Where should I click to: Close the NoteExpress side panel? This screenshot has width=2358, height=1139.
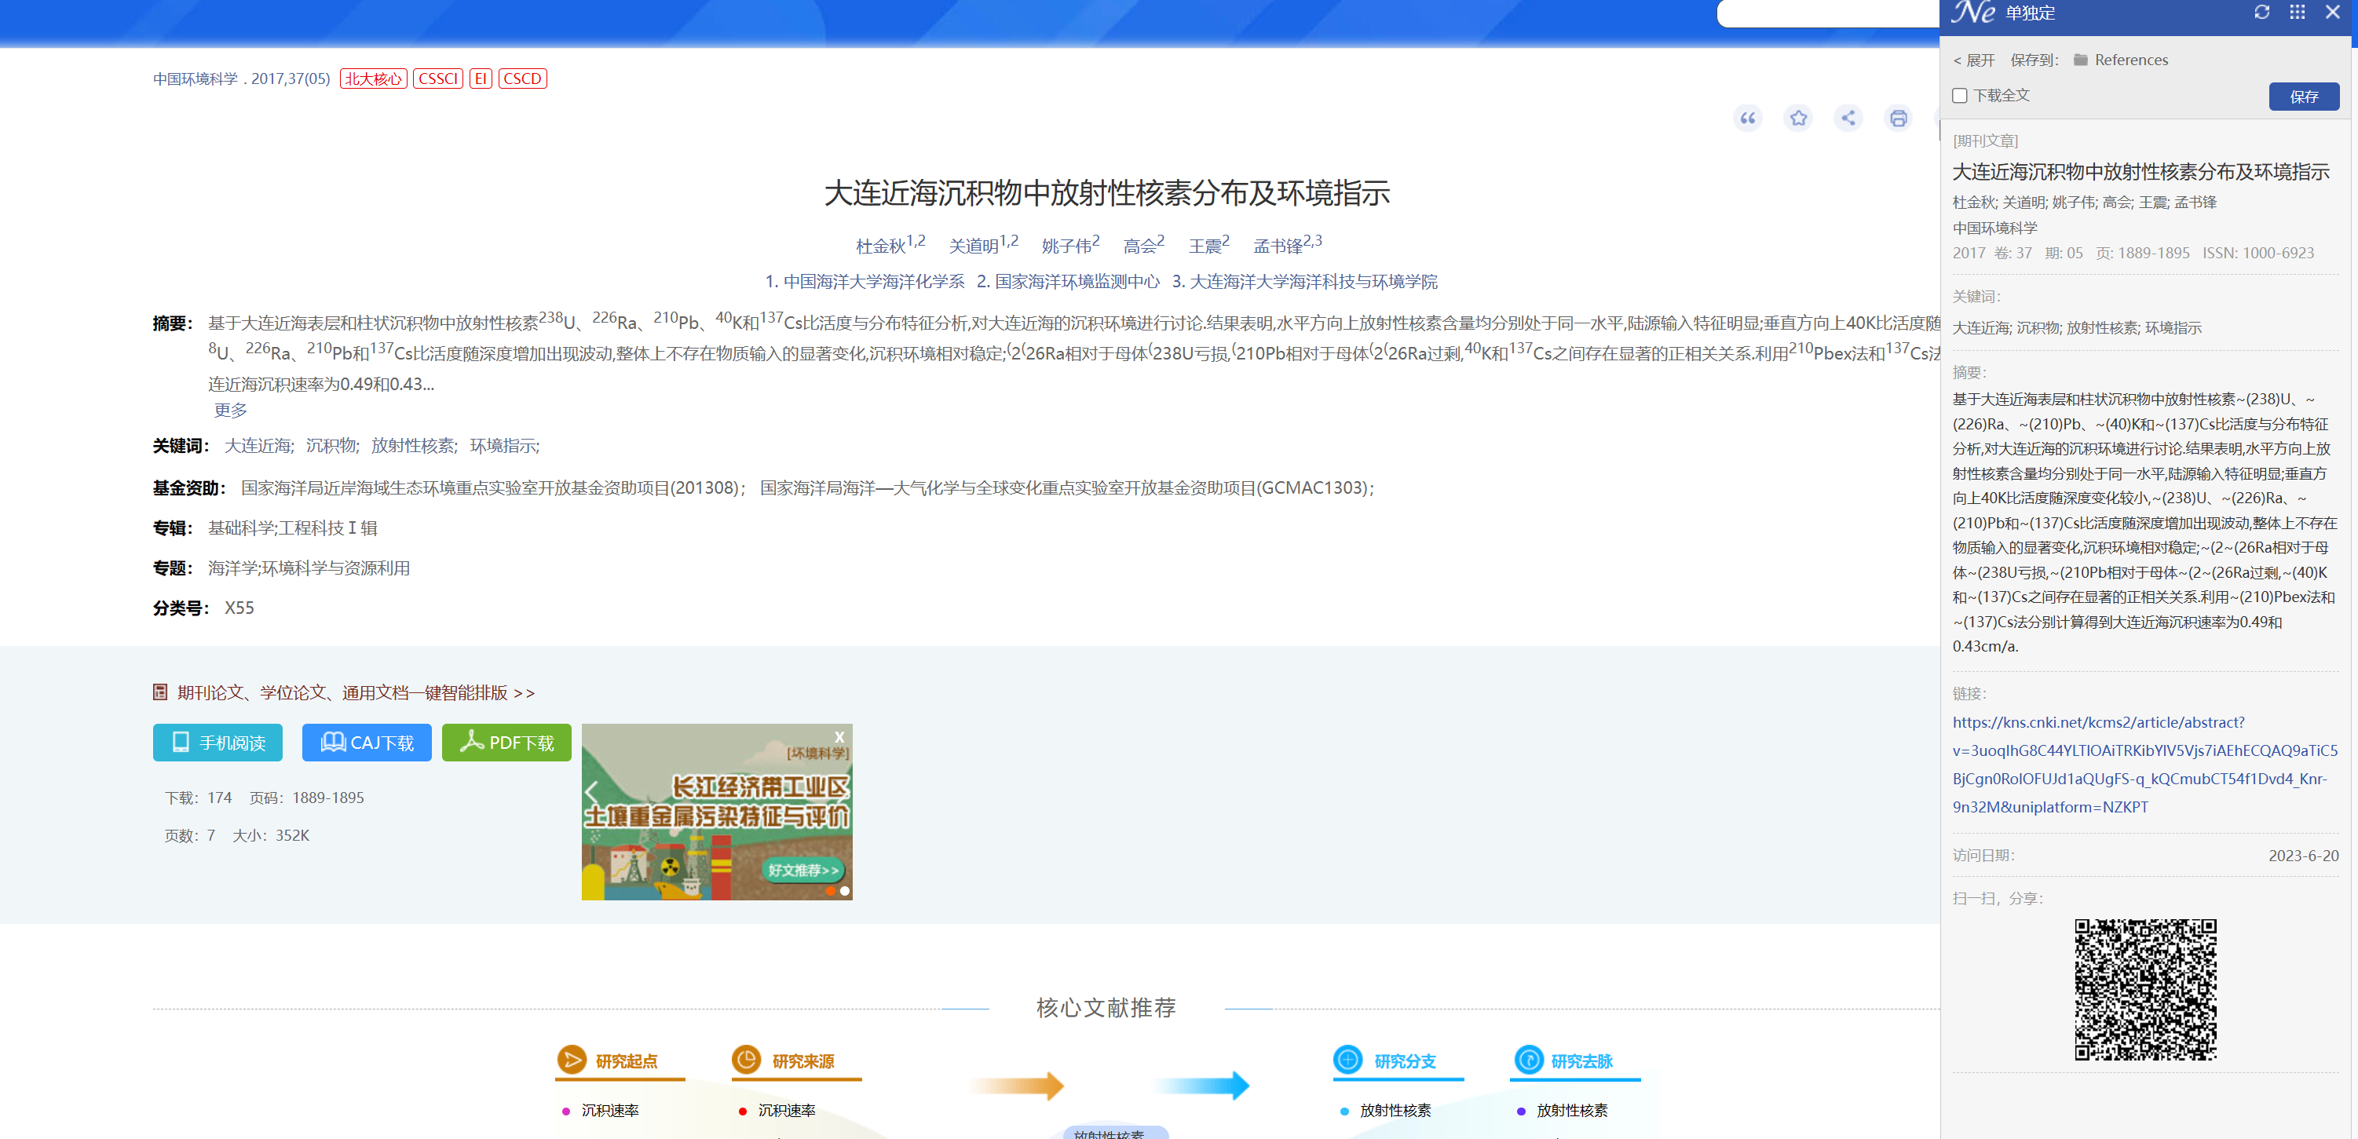(x=2332, y=13)
